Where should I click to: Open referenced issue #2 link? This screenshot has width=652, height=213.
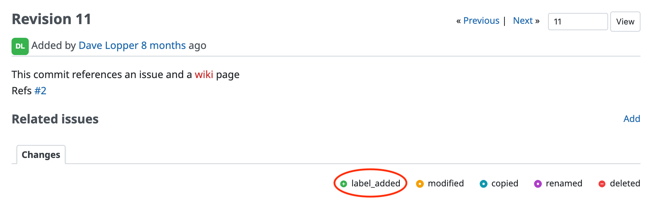coord(40,91)
